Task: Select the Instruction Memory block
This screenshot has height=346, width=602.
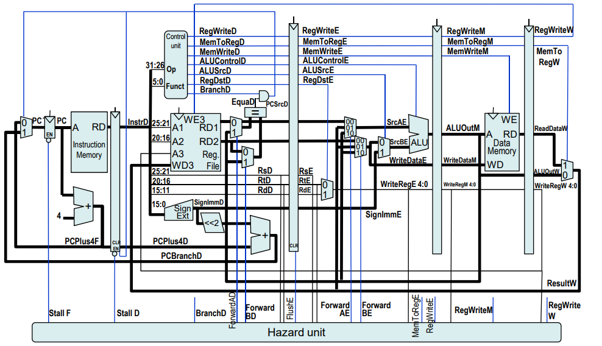Action: click(x=89, y=144)
